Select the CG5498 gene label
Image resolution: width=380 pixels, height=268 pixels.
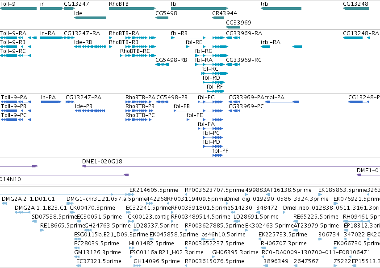(166, 13)
